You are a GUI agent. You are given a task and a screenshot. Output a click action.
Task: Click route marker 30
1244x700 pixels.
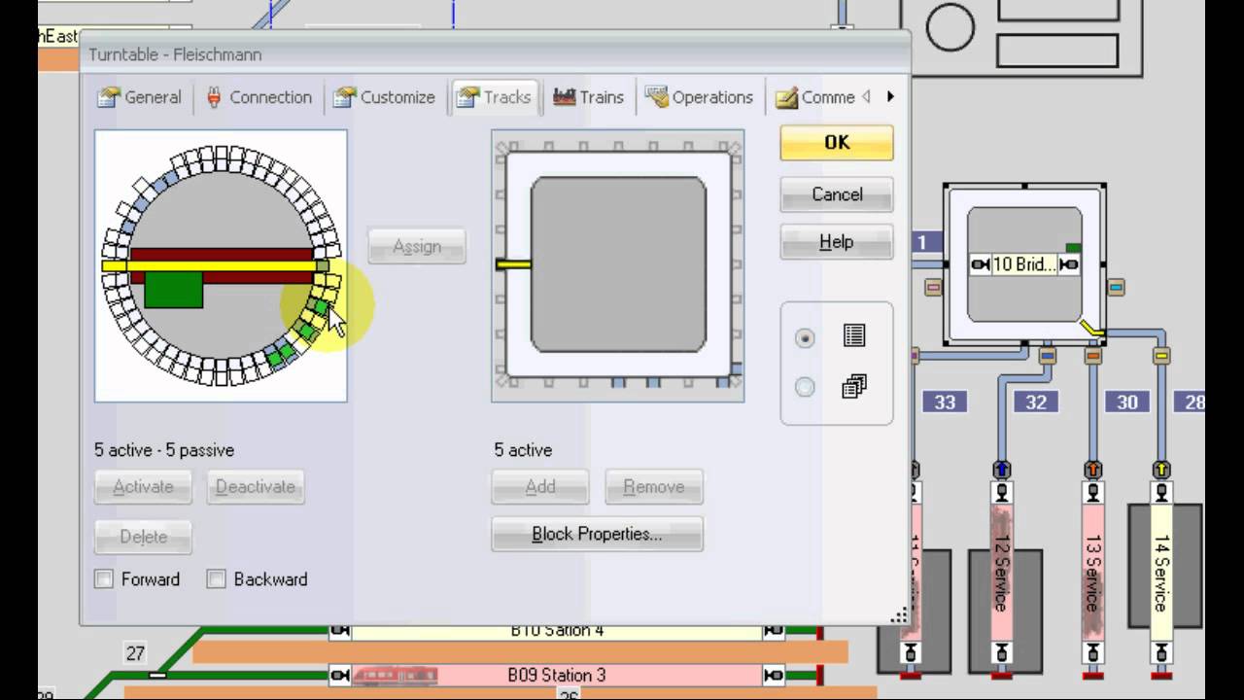[x=1127, y=402]
